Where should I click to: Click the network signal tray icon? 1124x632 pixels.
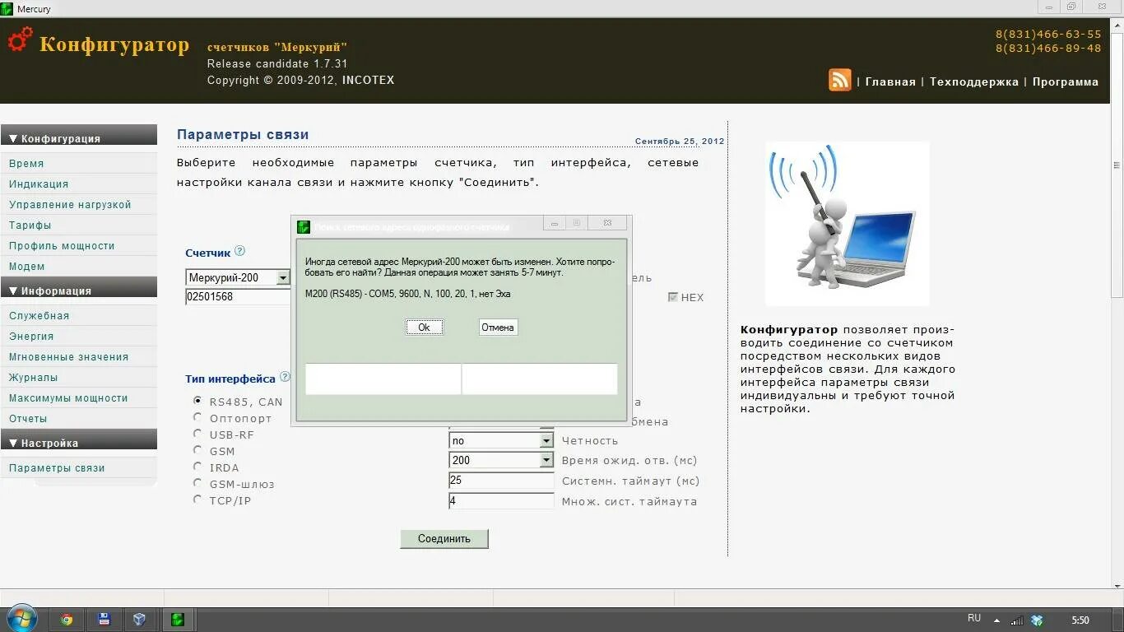pos(1018,620)
